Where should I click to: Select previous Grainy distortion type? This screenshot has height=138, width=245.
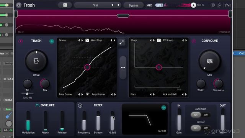[79, 40]
